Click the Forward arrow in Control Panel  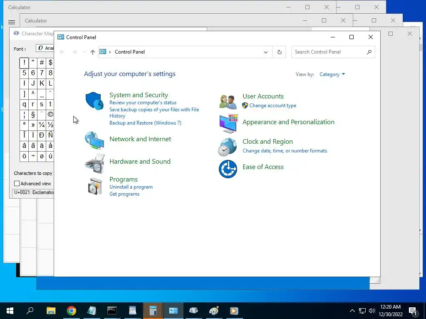(74, 52)
